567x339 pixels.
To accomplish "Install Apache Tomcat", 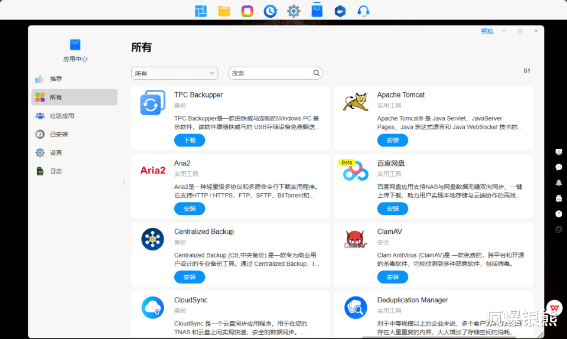I will point(392,140).
